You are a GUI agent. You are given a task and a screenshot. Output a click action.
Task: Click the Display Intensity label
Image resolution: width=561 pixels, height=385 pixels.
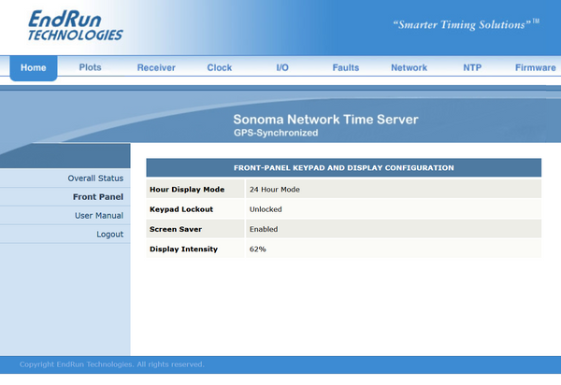click(183, 249)
